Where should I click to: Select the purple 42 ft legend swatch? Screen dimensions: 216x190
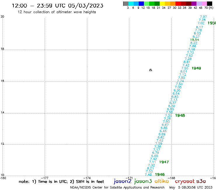click(194, 4)
